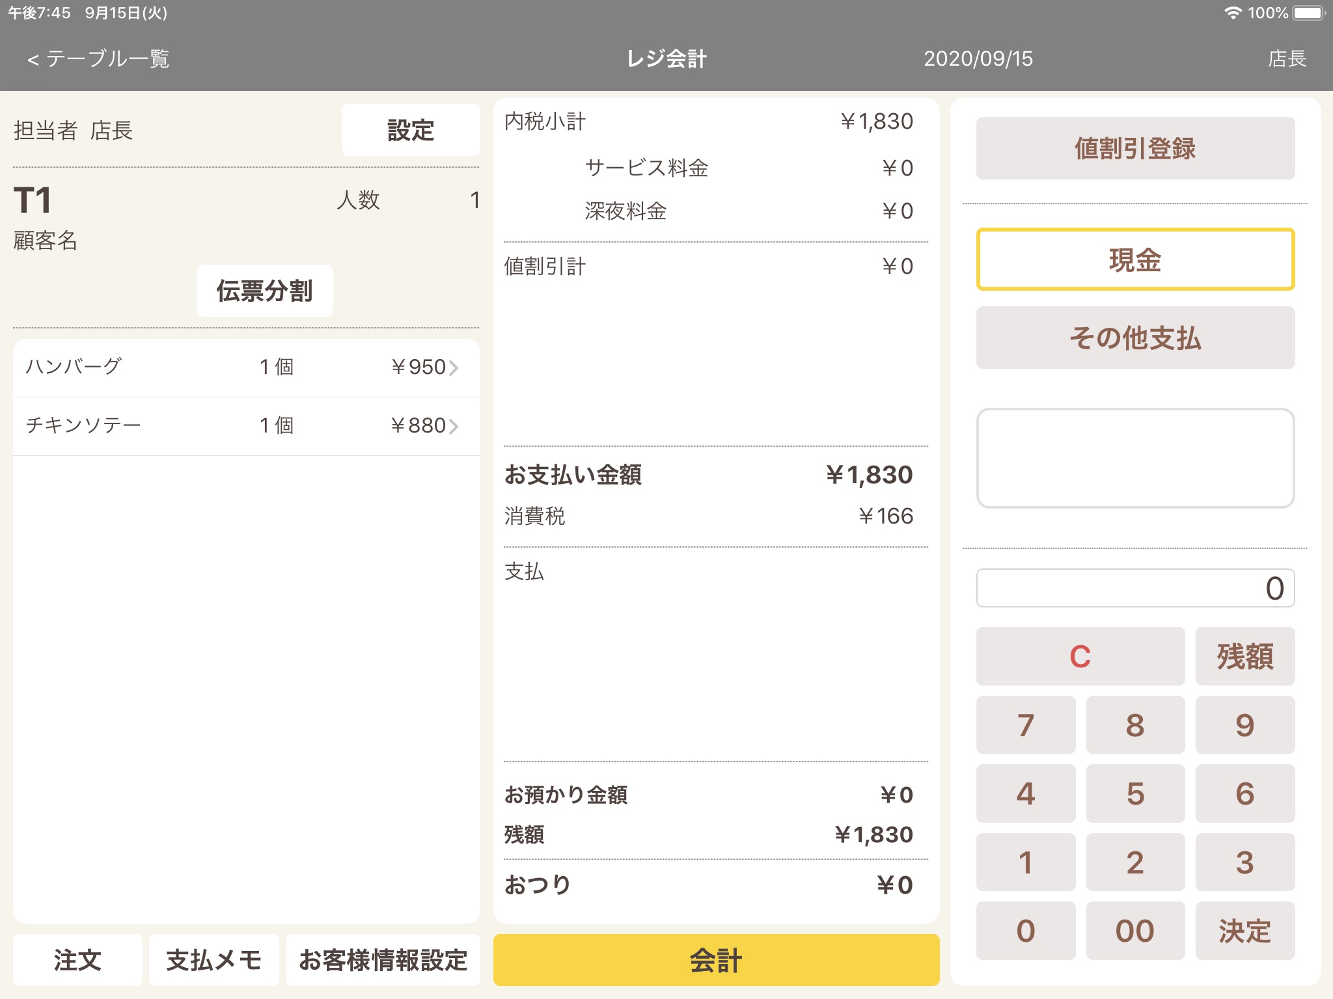This screenshot has height=999, width=1333.
Task: Expand the チキンソテー item chevron
Action: tap(454, 427)
